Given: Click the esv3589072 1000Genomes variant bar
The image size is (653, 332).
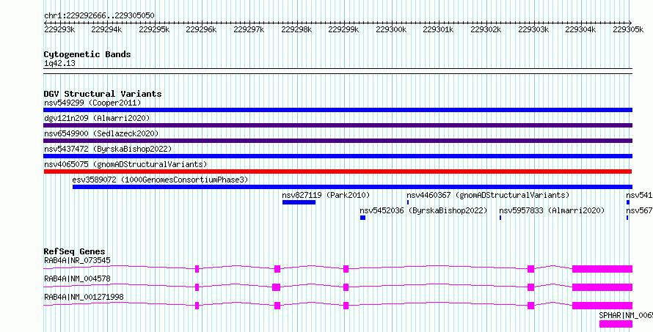Looking at the screenshot, I should tap(352, 187).
